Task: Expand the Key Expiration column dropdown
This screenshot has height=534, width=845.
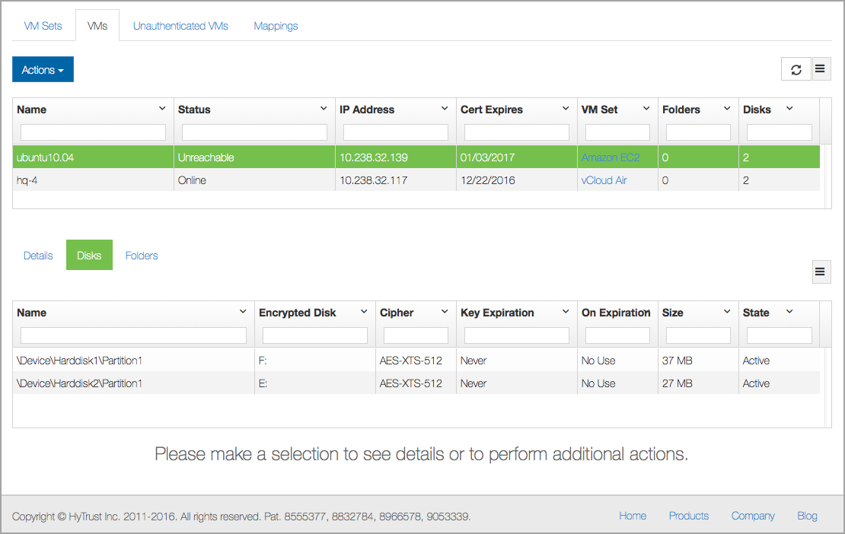Action: tap(566, 312)
